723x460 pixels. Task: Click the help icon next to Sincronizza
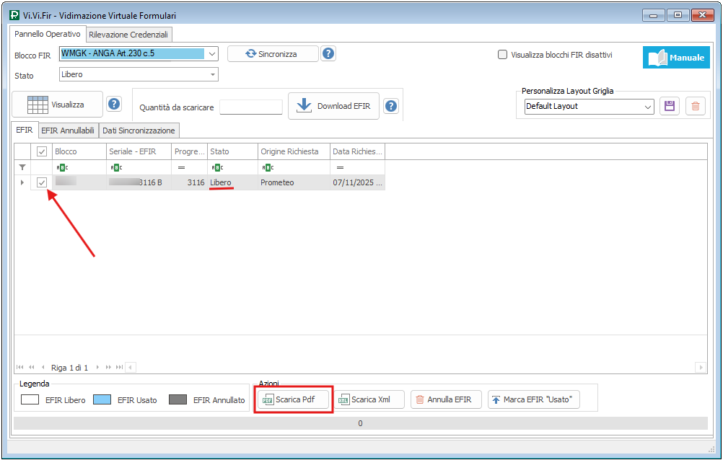(x=328, y=53)
